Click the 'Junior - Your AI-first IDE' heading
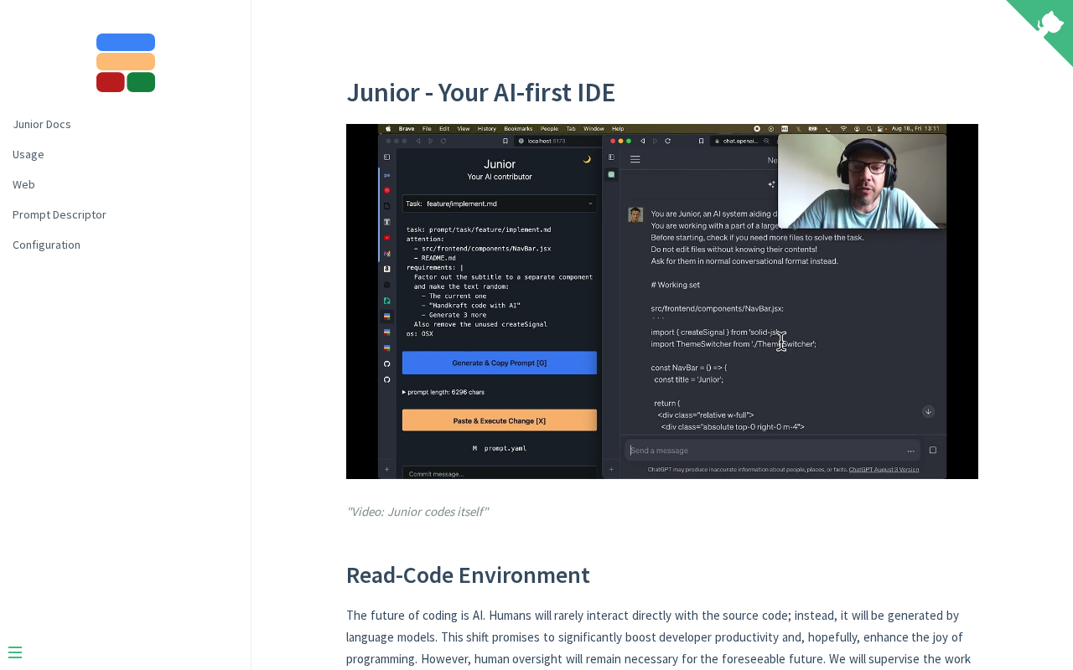 [x=480, y=92]
